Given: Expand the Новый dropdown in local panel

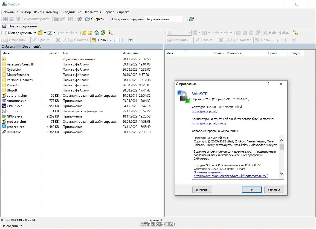Looking at the screenshot, I should click(110, 40).
